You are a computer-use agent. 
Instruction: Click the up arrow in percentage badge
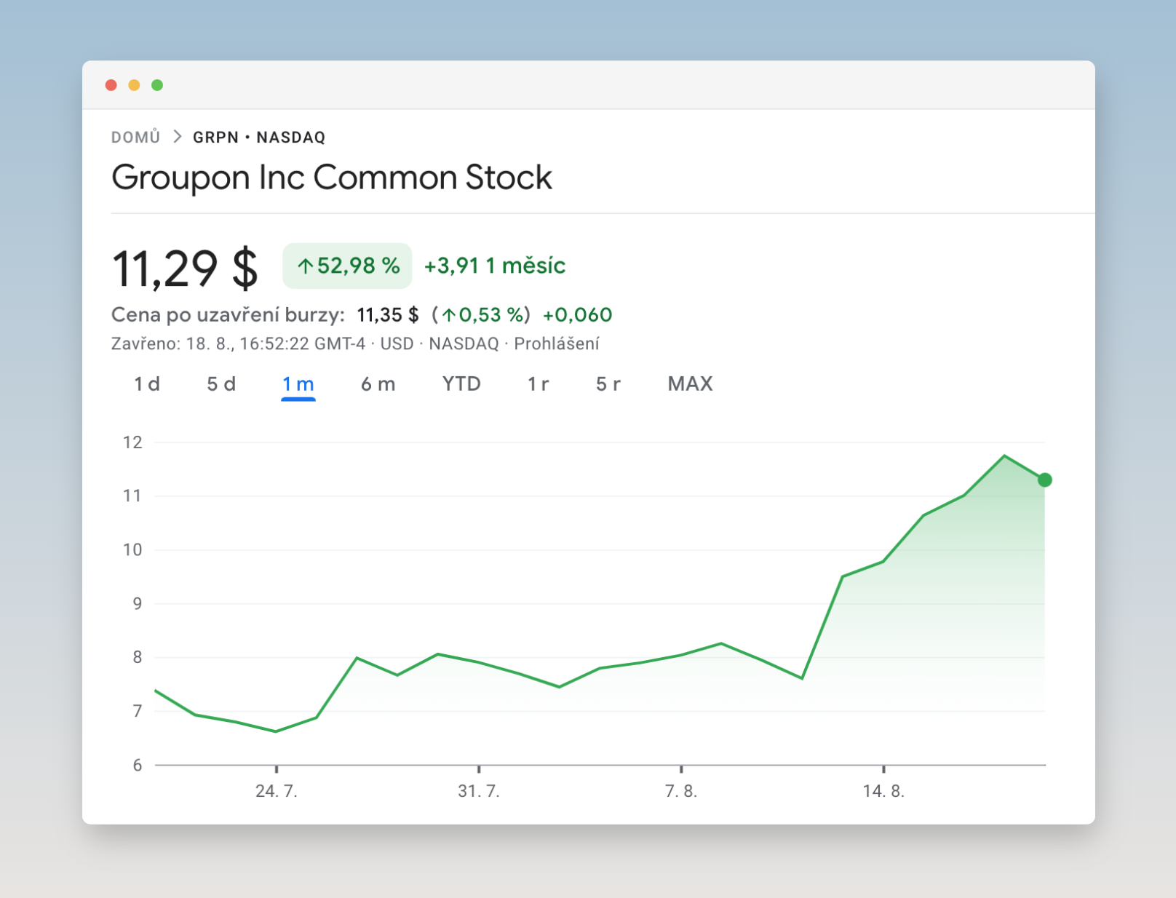tap(305, 266)
